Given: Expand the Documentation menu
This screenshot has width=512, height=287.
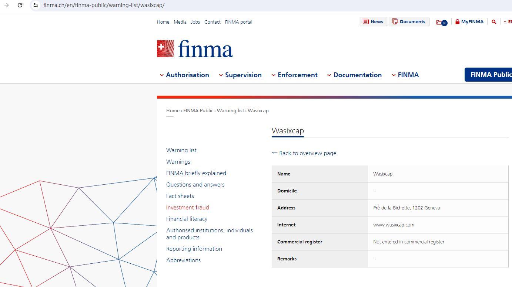Looking at the screenshot, I should [355, 75].
